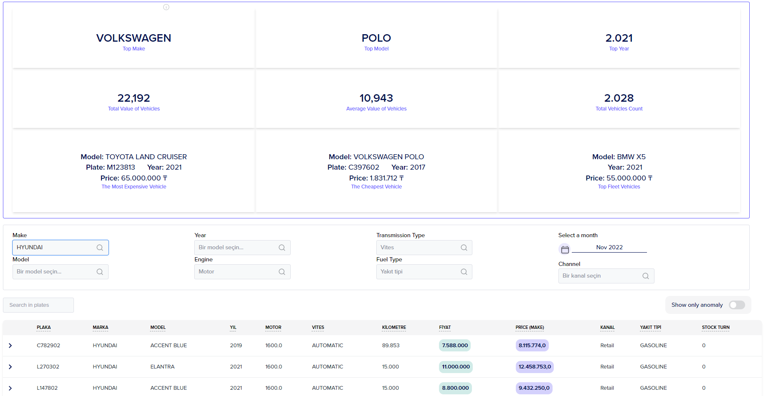
Task: Click Total Vehicles Count label
Action: 619,109
